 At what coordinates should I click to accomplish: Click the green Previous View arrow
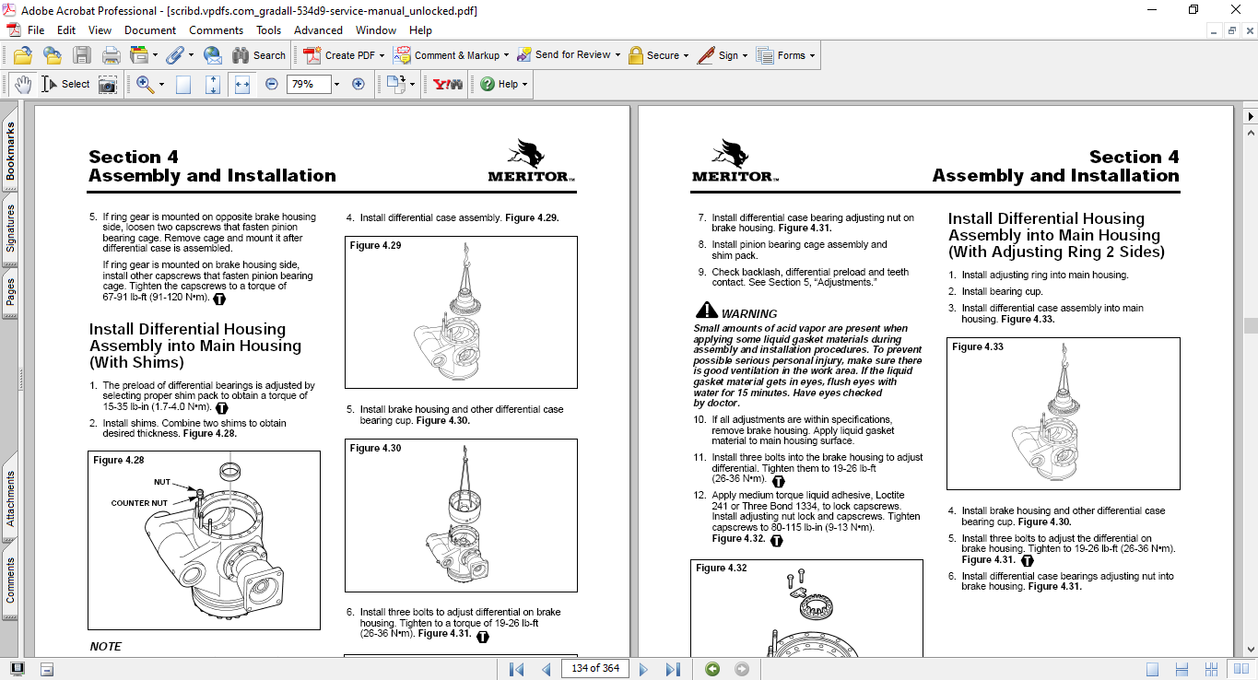click(711, 669)
